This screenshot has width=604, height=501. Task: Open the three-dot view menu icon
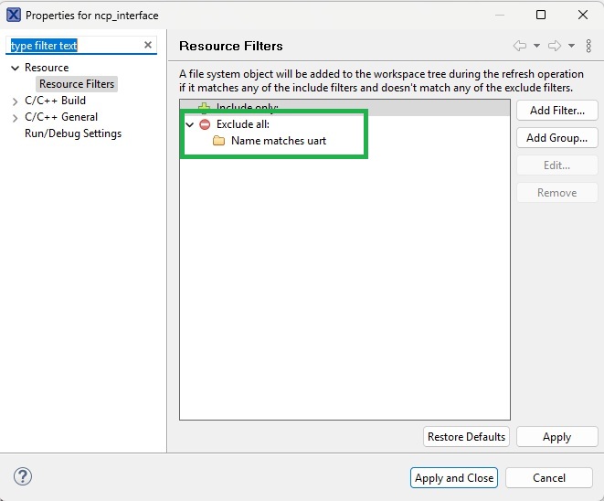[588, 46]
